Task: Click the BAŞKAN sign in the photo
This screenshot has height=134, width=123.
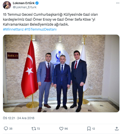Action: pyautogui.click(x=13, y=56)
